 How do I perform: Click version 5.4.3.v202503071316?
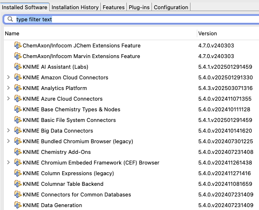[225, 88]
